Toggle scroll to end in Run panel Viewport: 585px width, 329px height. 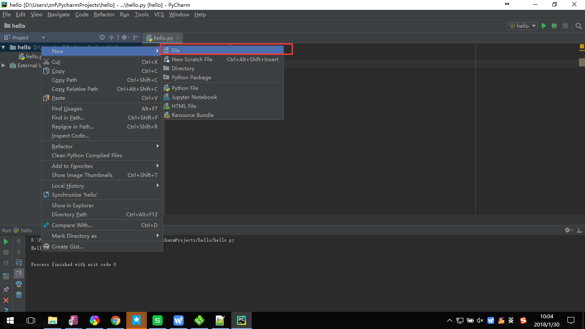[19, 273]
